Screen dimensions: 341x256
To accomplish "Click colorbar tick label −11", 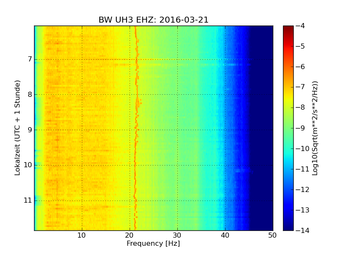I will click(x=303, y=169).
